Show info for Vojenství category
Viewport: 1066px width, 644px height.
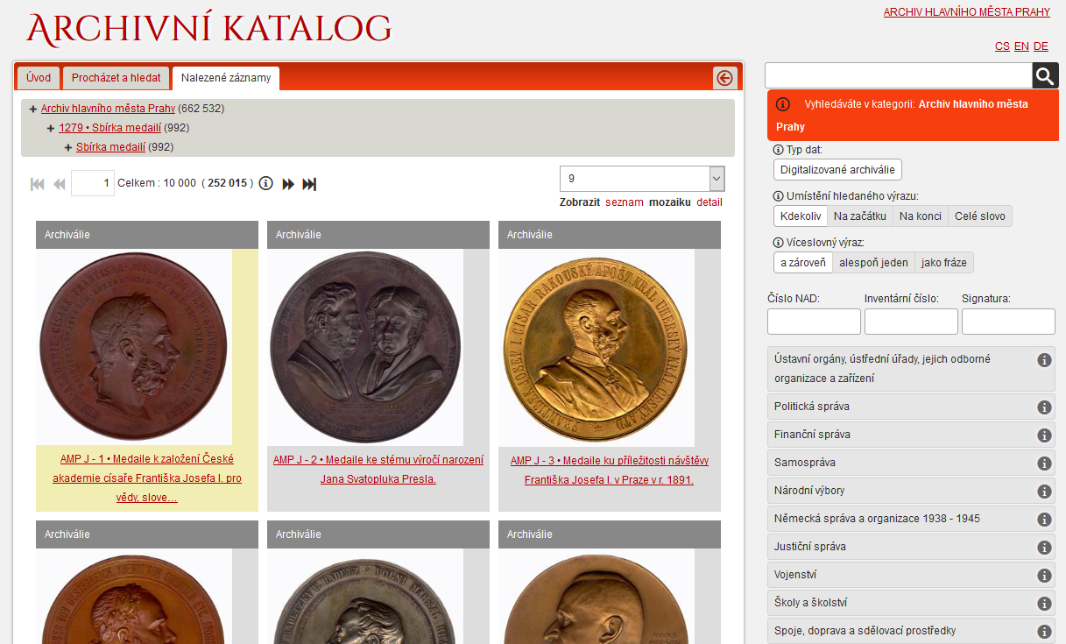pyautogui.click(x=1044, y=576)
